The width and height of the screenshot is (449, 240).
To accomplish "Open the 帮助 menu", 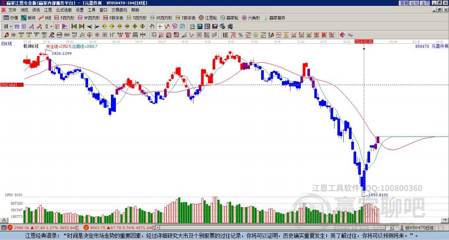I will click(135, 10).
